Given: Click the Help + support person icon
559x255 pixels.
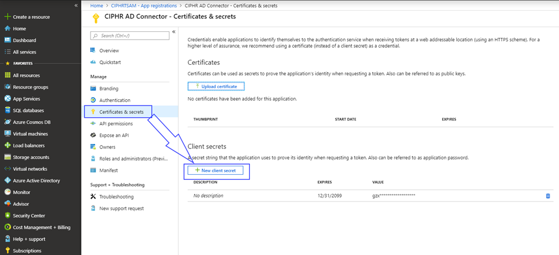Looking at the screenshot, I should 7,239.
